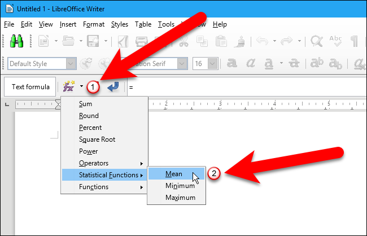Open the Help menu
367x236 pixels.
tap(220, 24)
